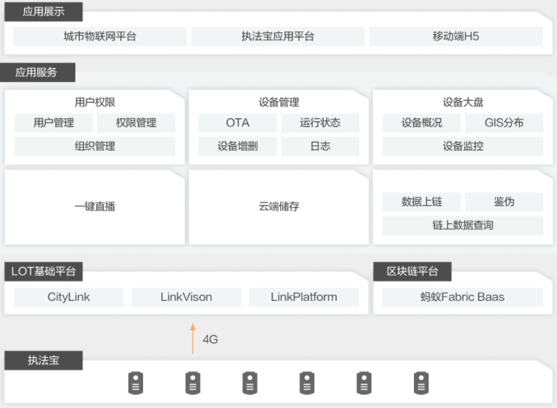Select the 蚂蚁Fabric Baas block
Image resolution: width=557 pixels, height=408 pixels.
coord(463,297)
